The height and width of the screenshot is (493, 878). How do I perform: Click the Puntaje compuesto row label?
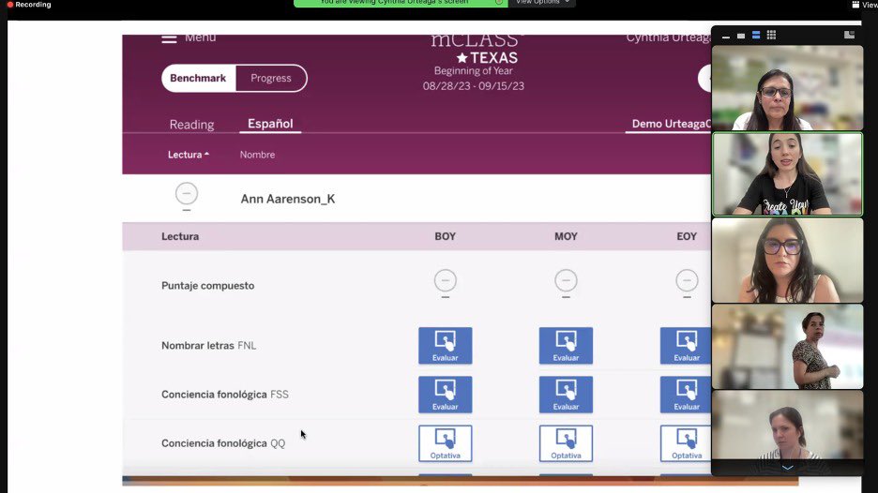(x=207, y=285)
